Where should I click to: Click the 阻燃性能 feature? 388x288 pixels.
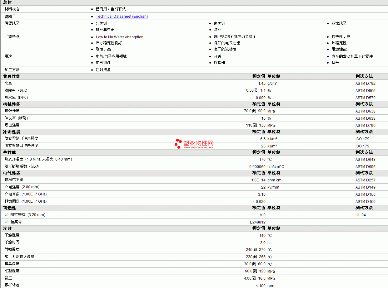(x=339, y=49)
